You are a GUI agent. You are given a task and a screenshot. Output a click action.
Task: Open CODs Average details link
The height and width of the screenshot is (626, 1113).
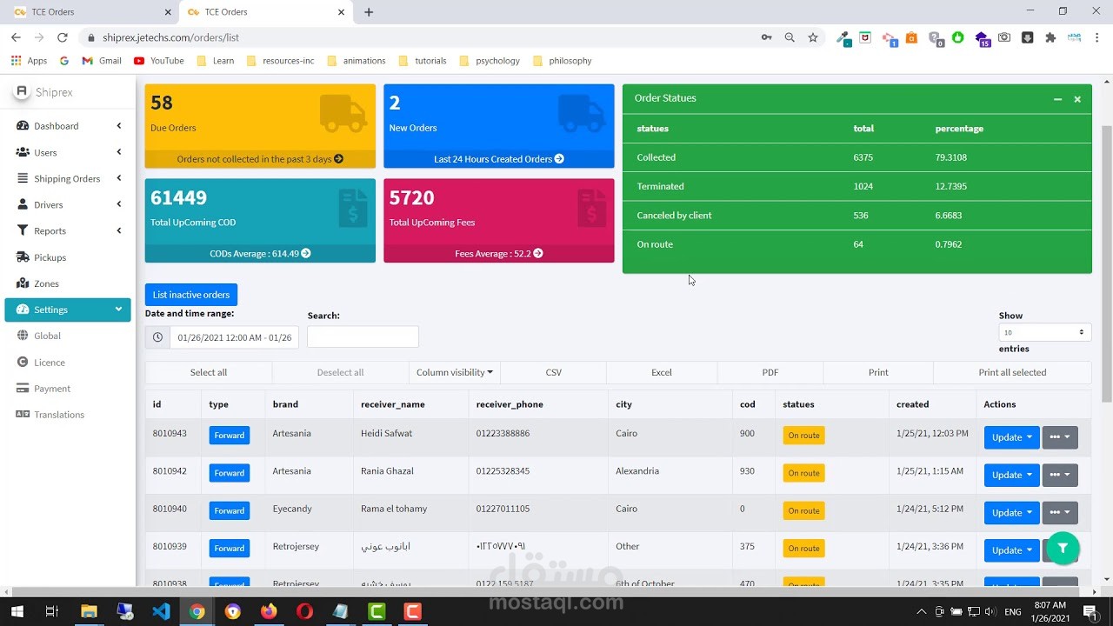tap(260, 254)
